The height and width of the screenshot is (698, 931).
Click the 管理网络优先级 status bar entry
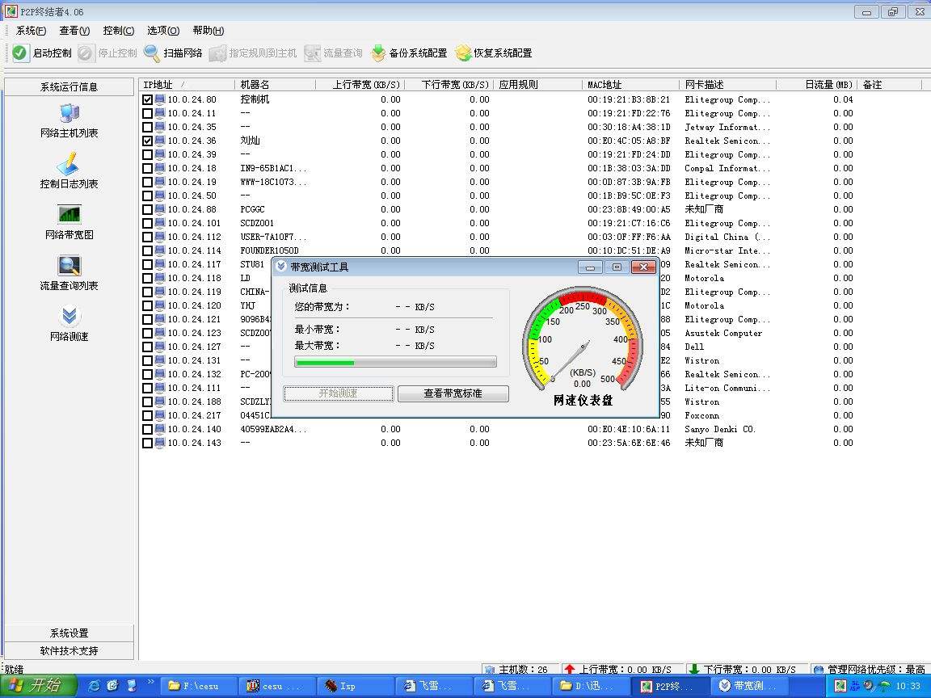pos(870,670)
